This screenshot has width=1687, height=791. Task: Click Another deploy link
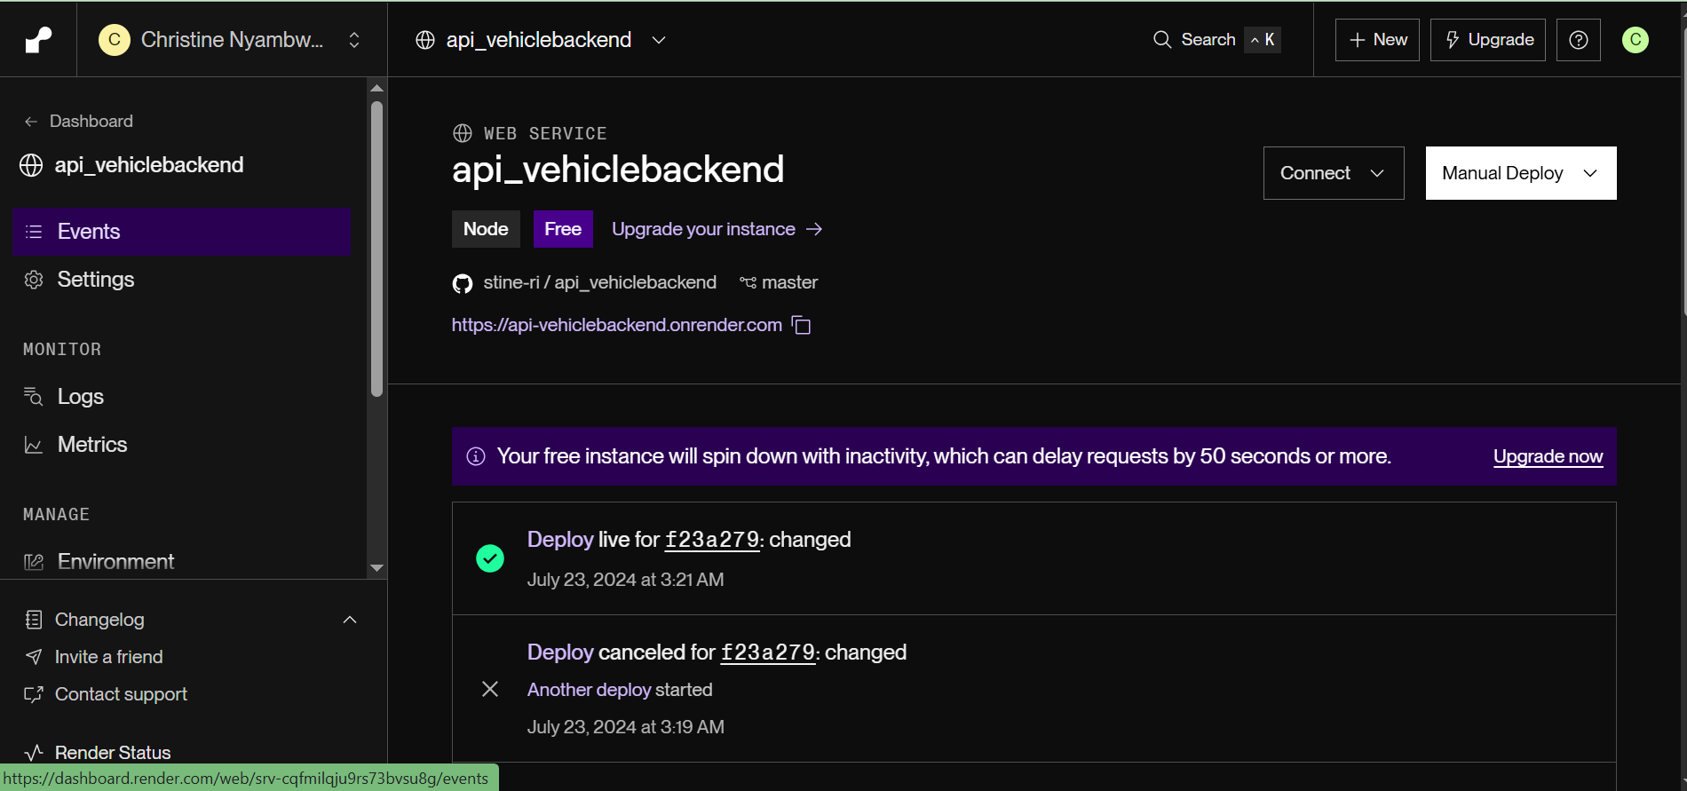click(x=590, y=690)
